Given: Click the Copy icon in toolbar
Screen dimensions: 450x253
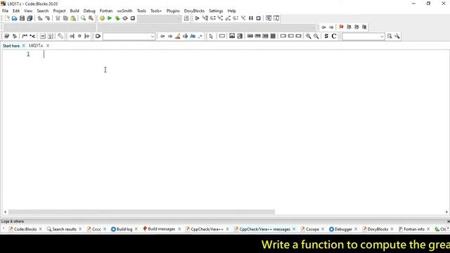Looking at the screenshot, I should pyautogui.click(x=65, y=18).
